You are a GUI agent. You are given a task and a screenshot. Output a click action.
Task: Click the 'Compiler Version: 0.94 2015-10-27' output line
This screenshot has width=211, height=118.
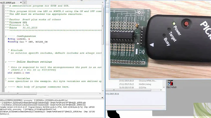coord(47,107)
